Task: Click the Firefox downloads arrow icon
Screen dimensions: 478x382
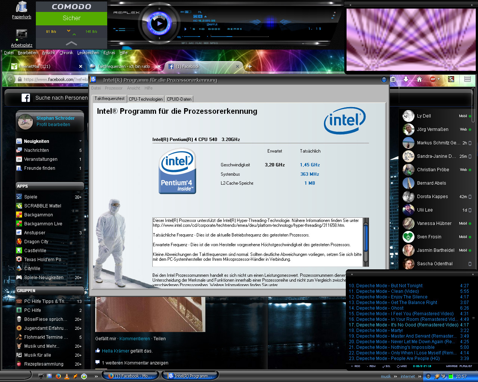Action: tap(406, 79)
